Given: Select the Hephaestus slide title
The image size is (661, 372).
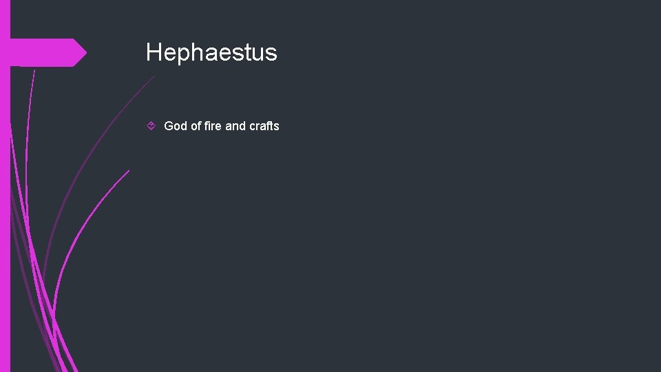Looking at the screenshot, I should point(211,52).
